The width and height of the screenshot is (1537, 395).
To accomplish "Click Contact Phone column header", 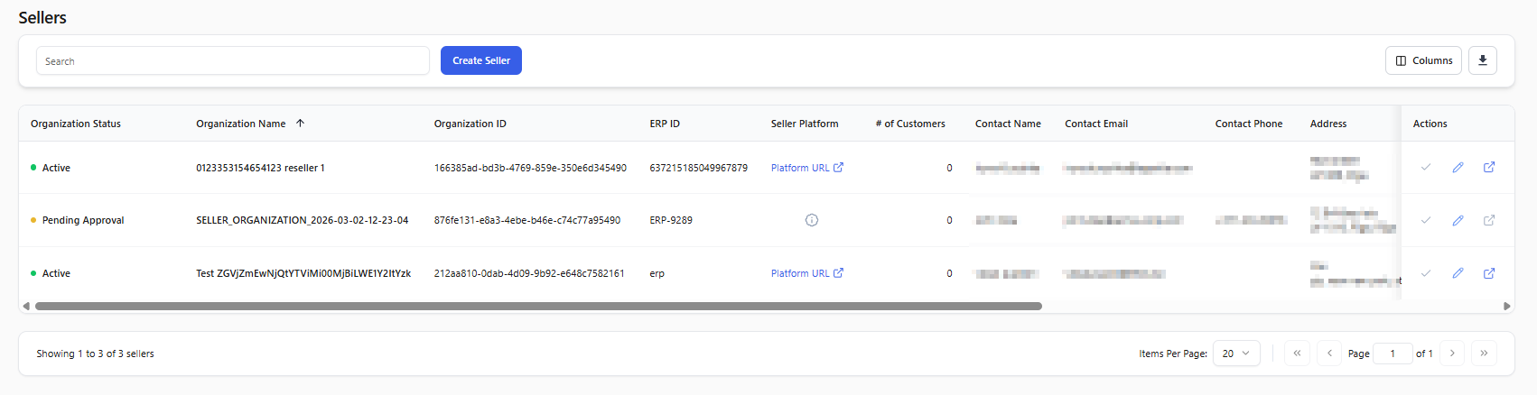I will [x=1249, y=124].
